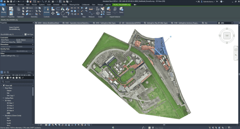Screen dimensions: 240x129
Task: Collapse the Identity Data properties section
Action: pos(33,49)
